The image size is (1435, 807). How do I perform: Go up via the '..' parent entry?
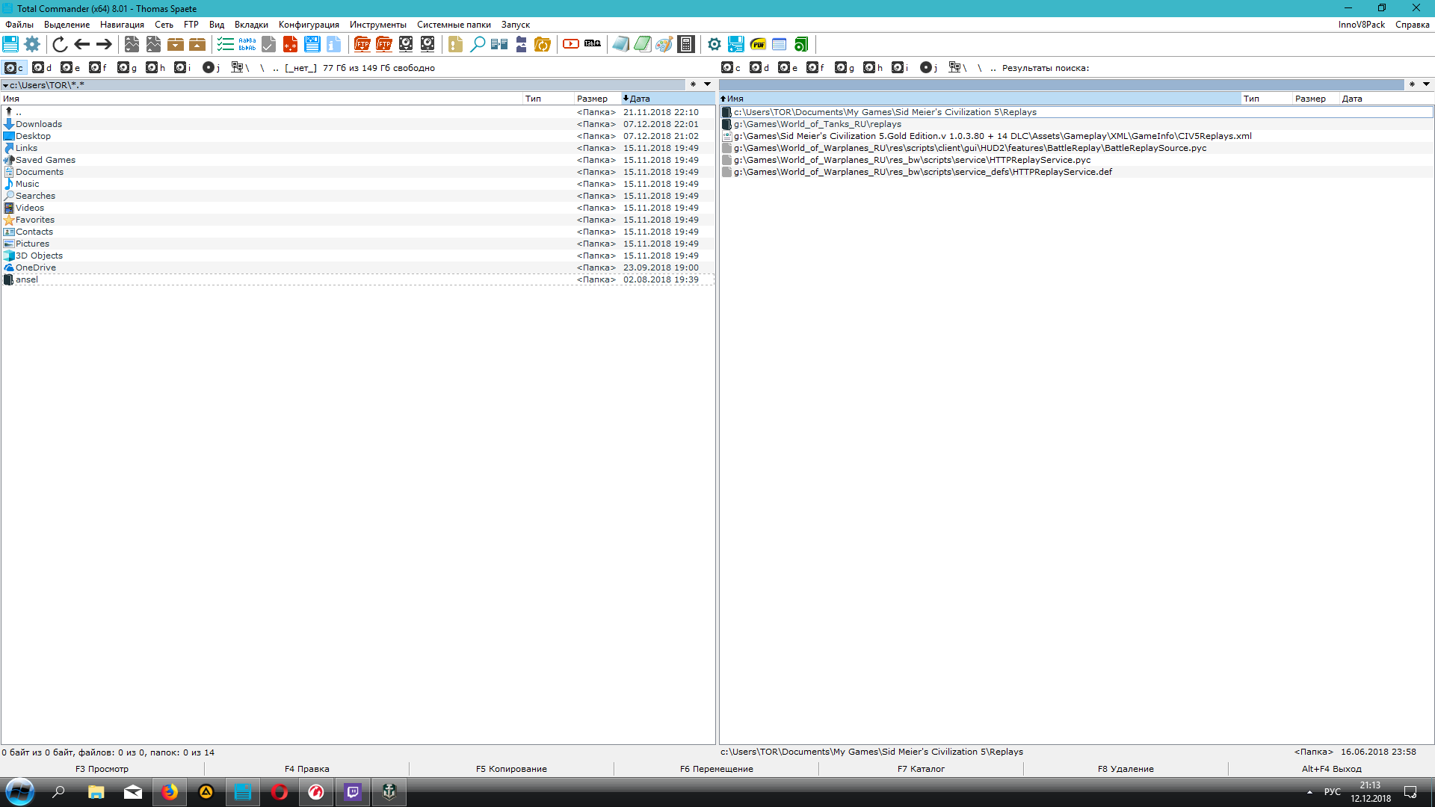[357, 112]
